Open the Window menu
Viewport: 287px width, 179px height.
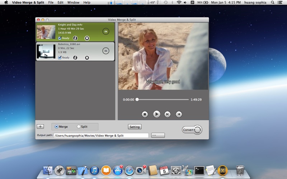click(73, 3)
